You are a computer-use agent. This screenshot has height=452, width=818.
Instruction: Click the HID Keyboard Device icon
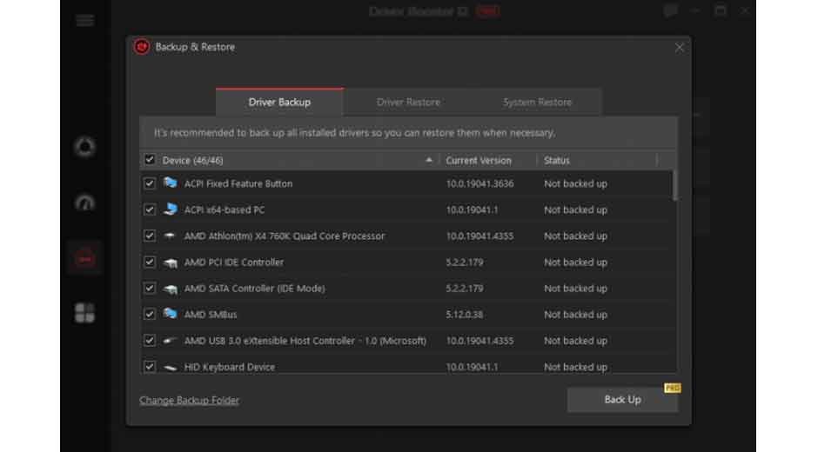[171, 367]
